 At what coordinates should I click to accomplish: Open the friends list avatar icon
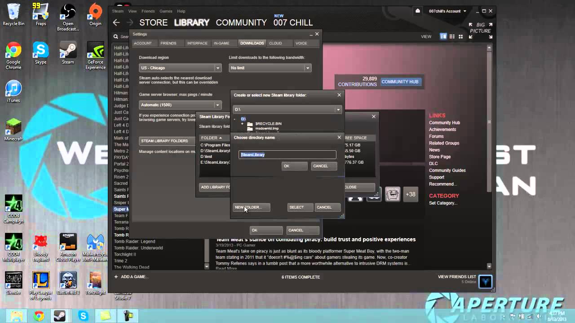click(486, 281)
